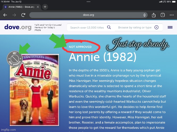
Task: Click the movie synopsis paragraph text
Action: 117,100
